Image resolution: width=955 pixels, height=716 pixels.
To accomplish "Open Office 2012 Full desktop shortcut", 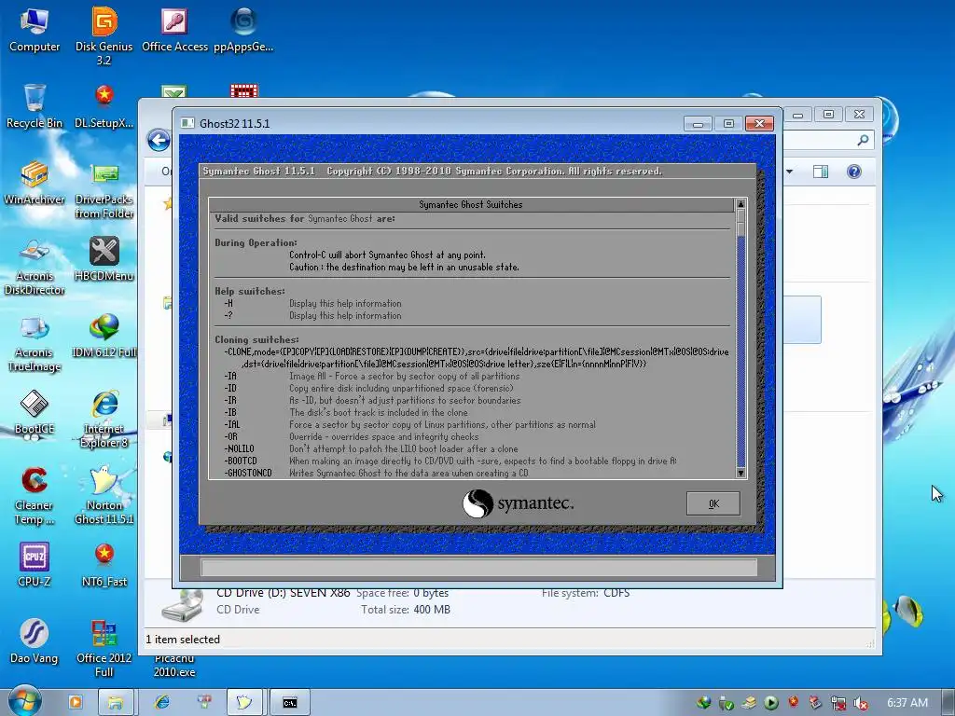I will [x=104, y=649].
